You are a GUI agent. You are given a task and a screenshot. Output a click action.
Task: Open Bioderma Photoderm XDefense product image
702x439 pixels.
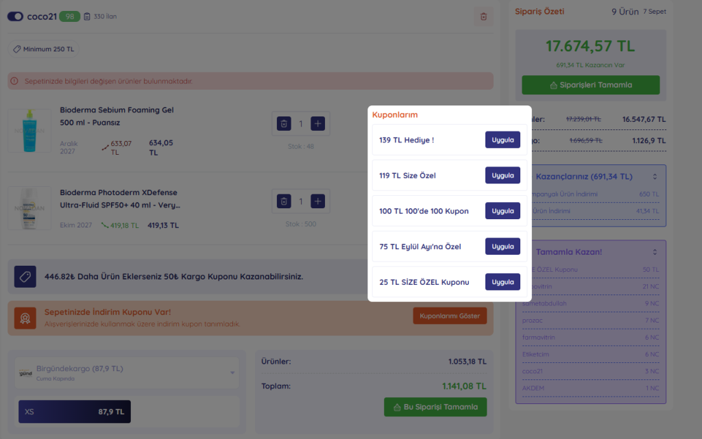click(29, 208)
